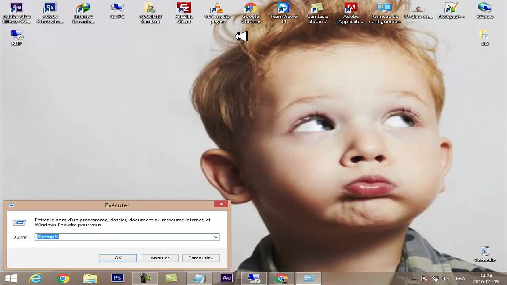Image resolution: width=507 pixels, height=285 pixels.
Task: Click the TeamViewer 11 desktop icon
Action: tap(284, 12)
